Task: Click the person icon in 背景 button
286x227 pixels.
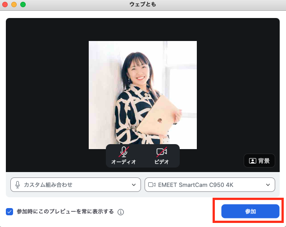Action: [253, 161]
